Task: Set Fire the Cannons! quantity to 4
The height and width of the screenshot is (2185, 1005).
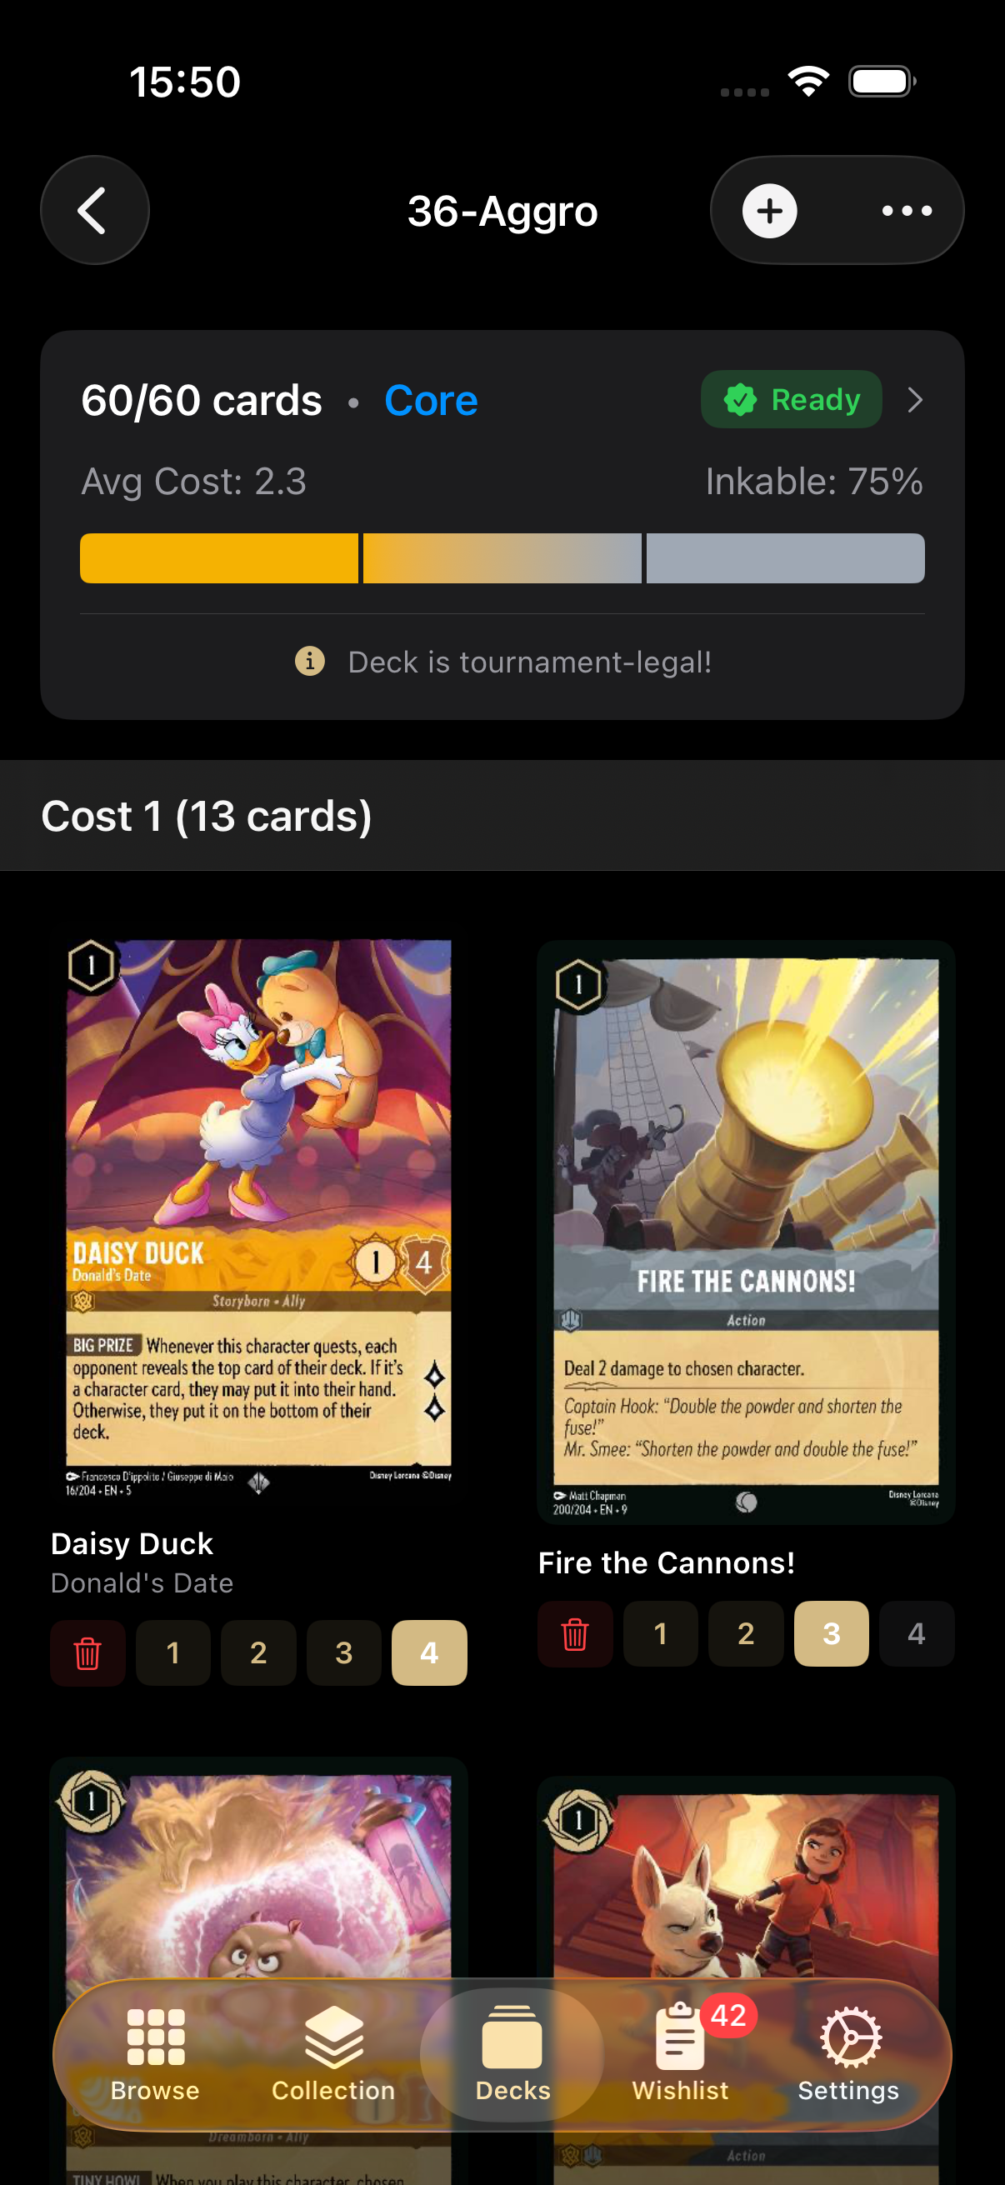Action: [x=917, y=1633]
